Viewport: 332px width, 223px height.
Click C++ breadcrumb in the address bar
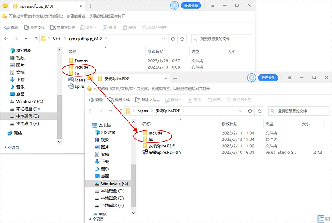point(56,39)
